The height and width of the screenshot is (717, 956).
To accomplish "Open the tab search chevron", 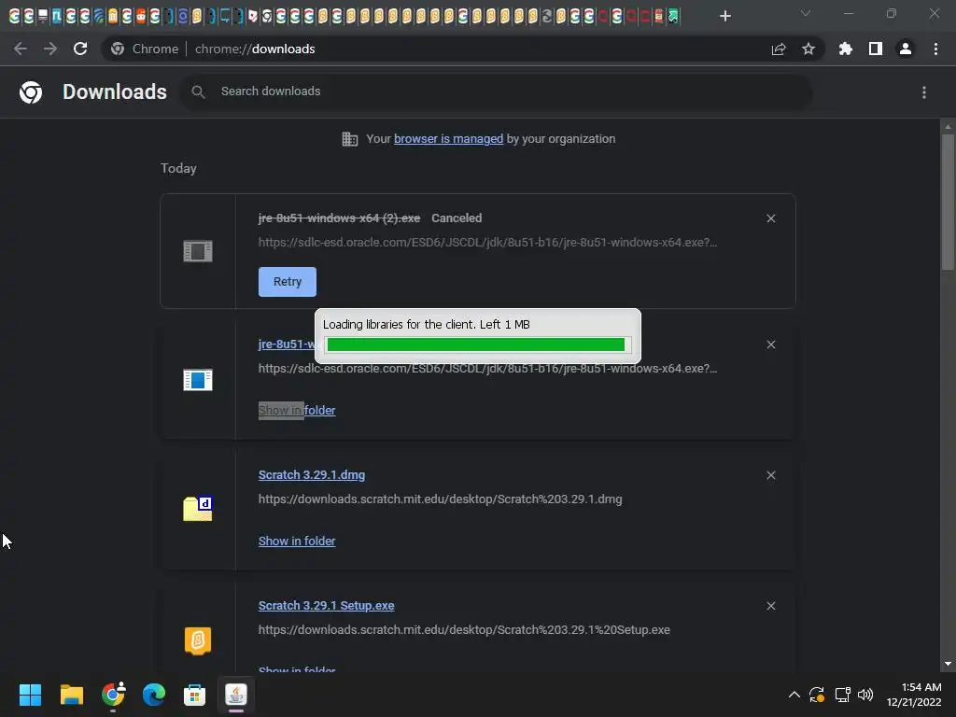I will 806,13.
